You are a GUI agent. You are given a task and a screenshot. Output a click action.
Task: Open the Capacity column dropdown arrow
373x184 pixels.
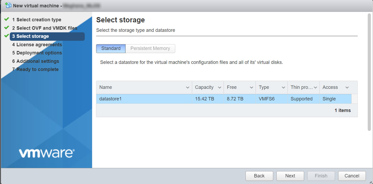(220, 88)
